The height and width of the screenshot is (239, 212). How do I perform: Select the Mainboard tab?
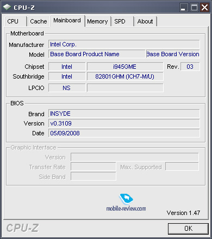pyautogui.click(x=67, y=21)
